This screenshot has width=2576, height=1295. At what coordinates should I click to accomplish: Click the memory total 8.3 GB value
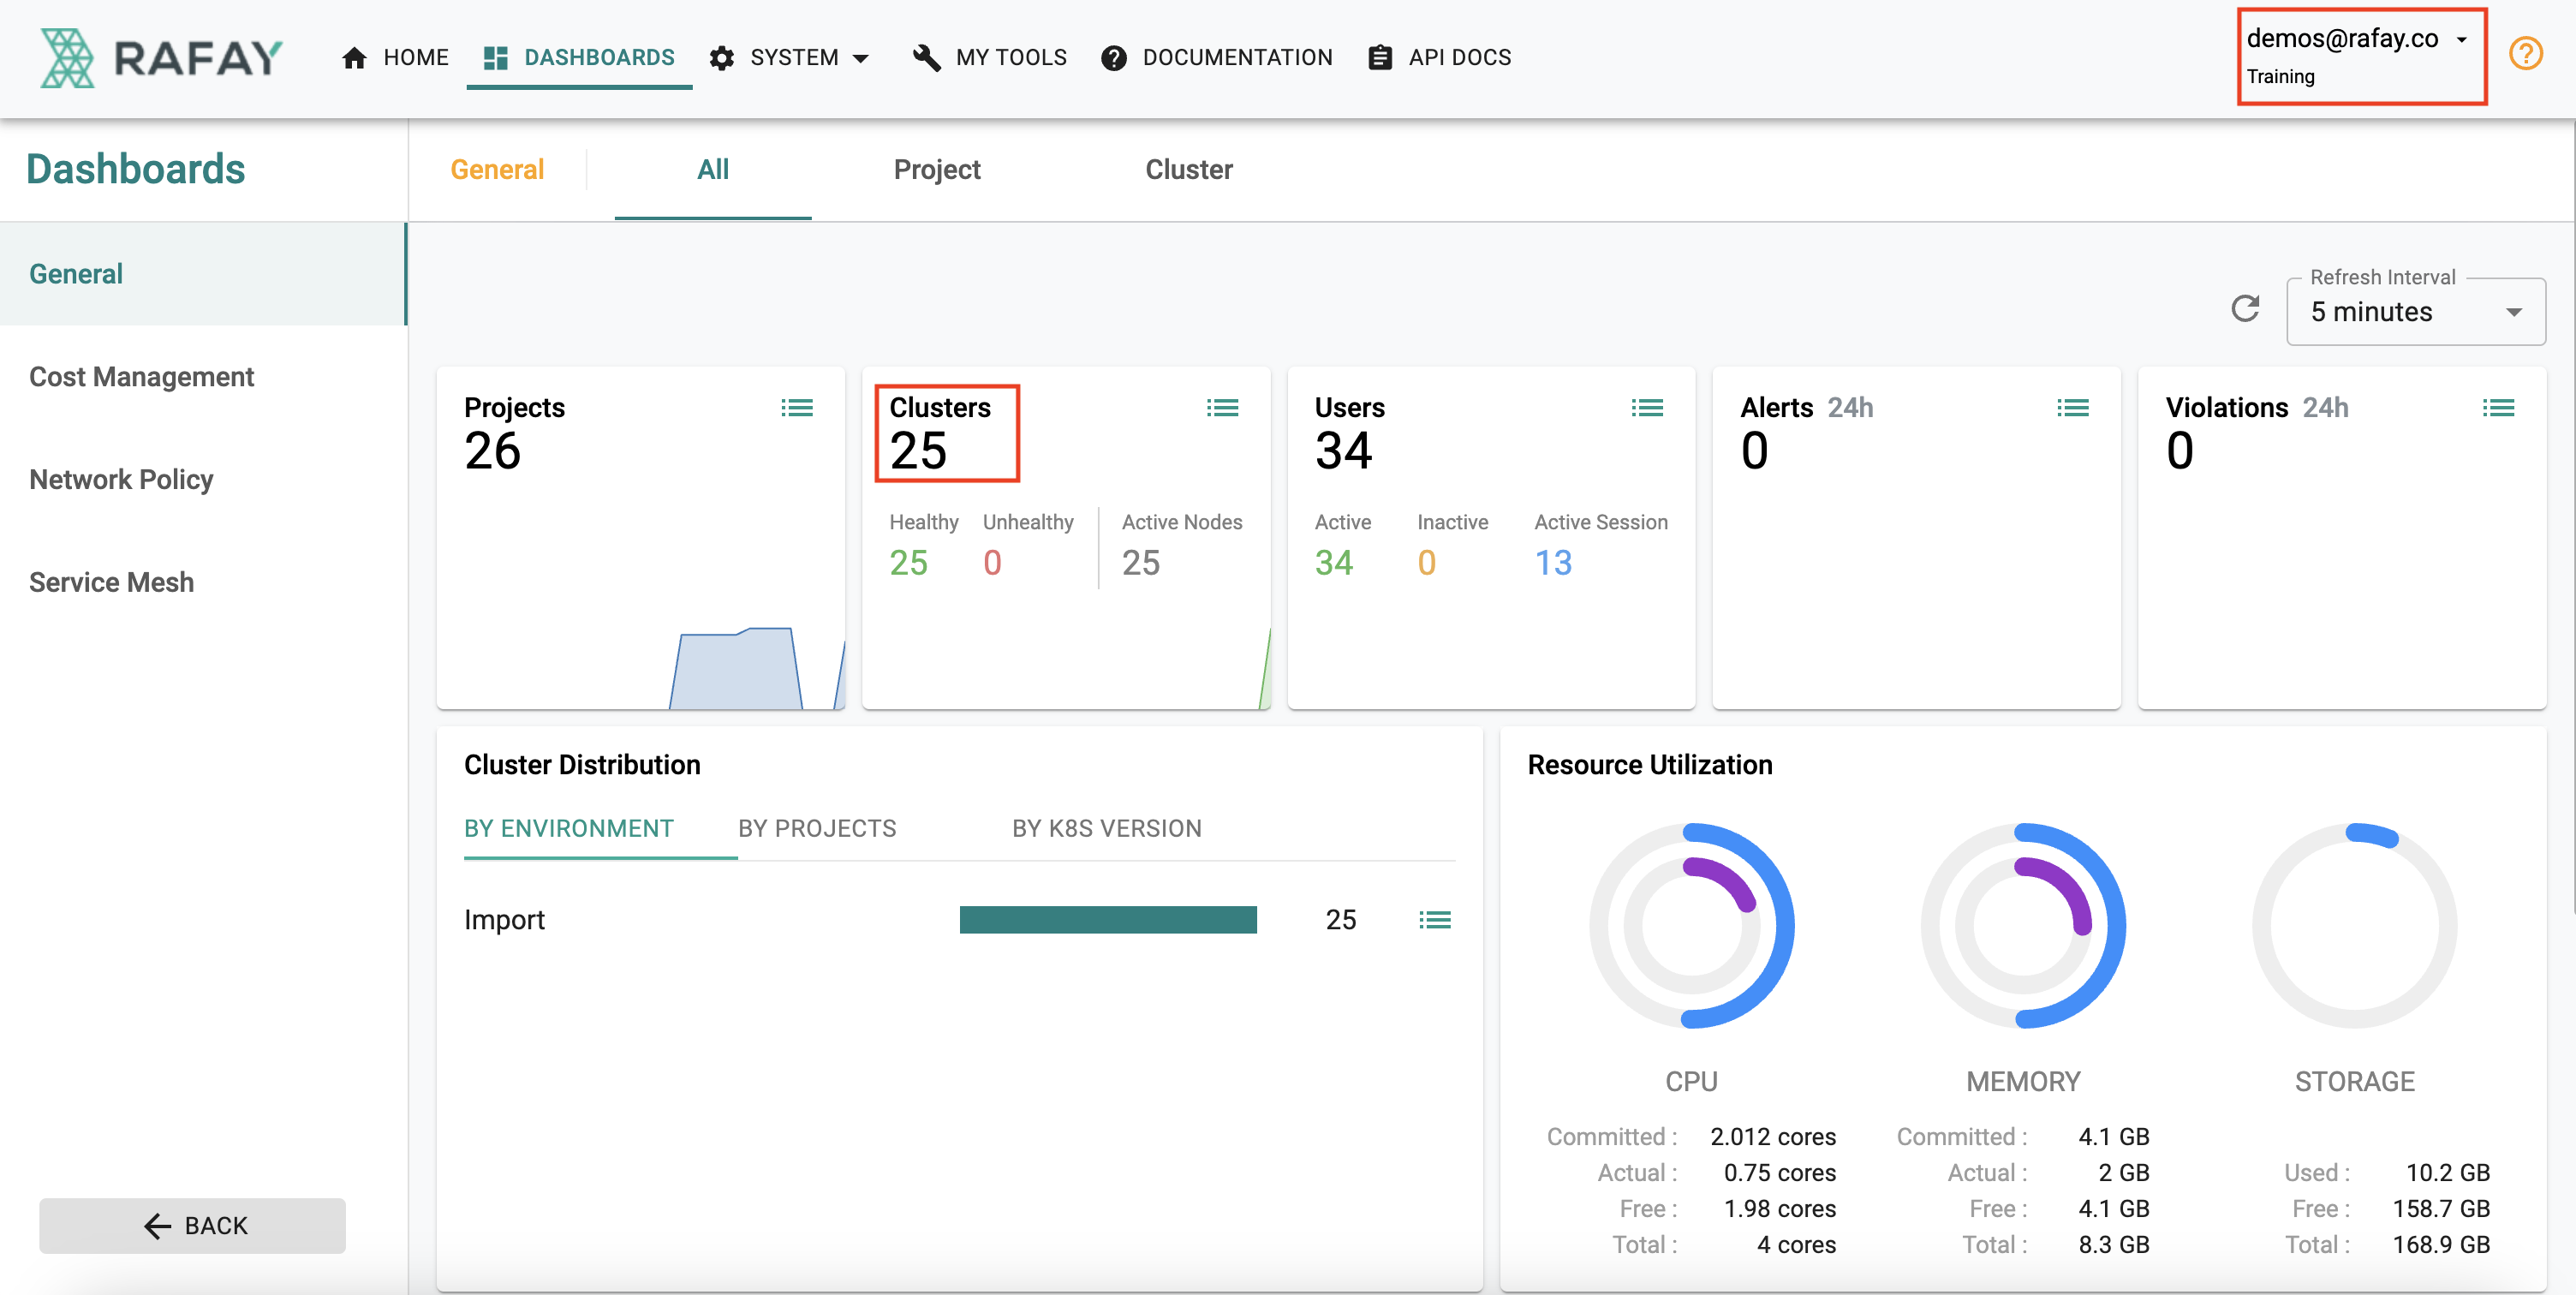coord(2114,1245)
